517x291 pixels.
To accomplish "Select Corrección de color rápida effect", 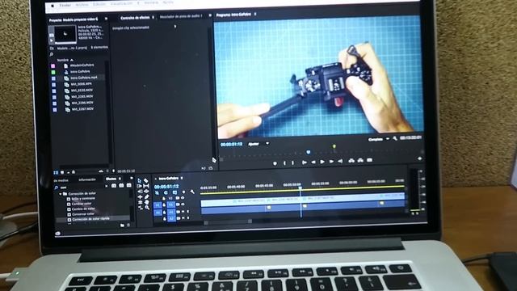I will (90, 219).
